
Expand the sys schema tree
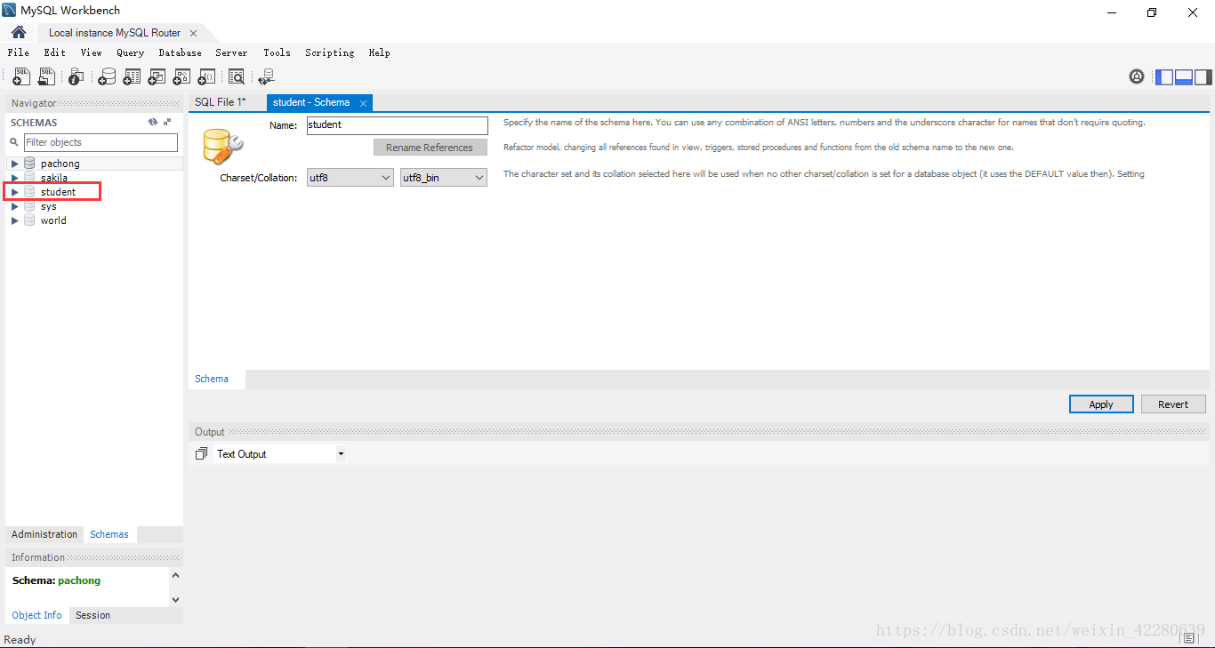click(x=14, y=206)
